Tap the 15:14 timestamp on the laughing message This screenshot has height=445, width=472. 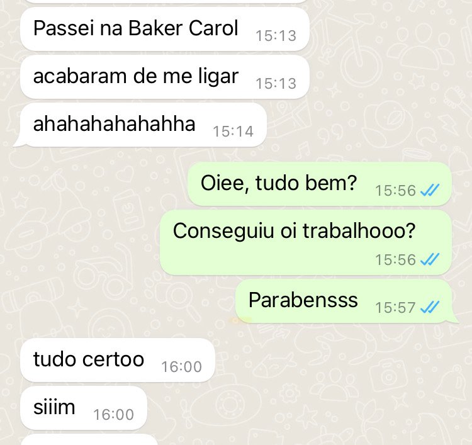(x=233, y=132)
